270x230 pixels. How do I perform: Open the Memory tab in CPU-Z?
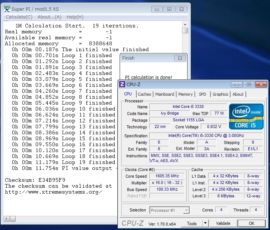click(x=185, y=94)
